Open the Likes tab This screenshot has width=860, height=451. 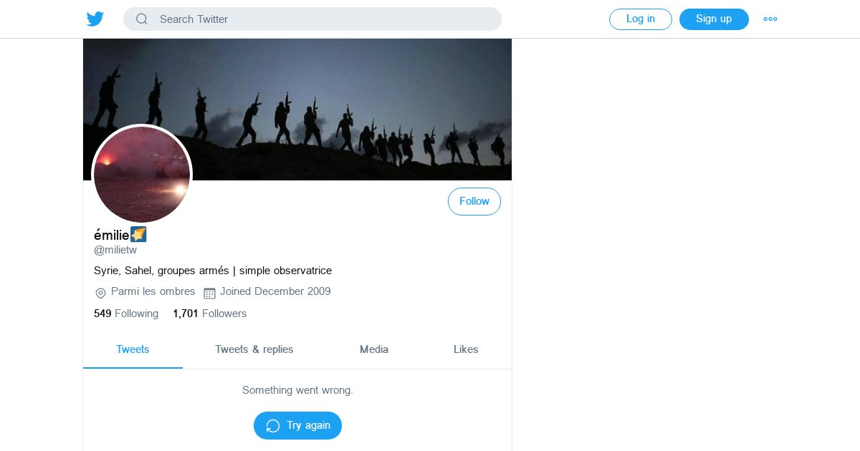(466, 349)
